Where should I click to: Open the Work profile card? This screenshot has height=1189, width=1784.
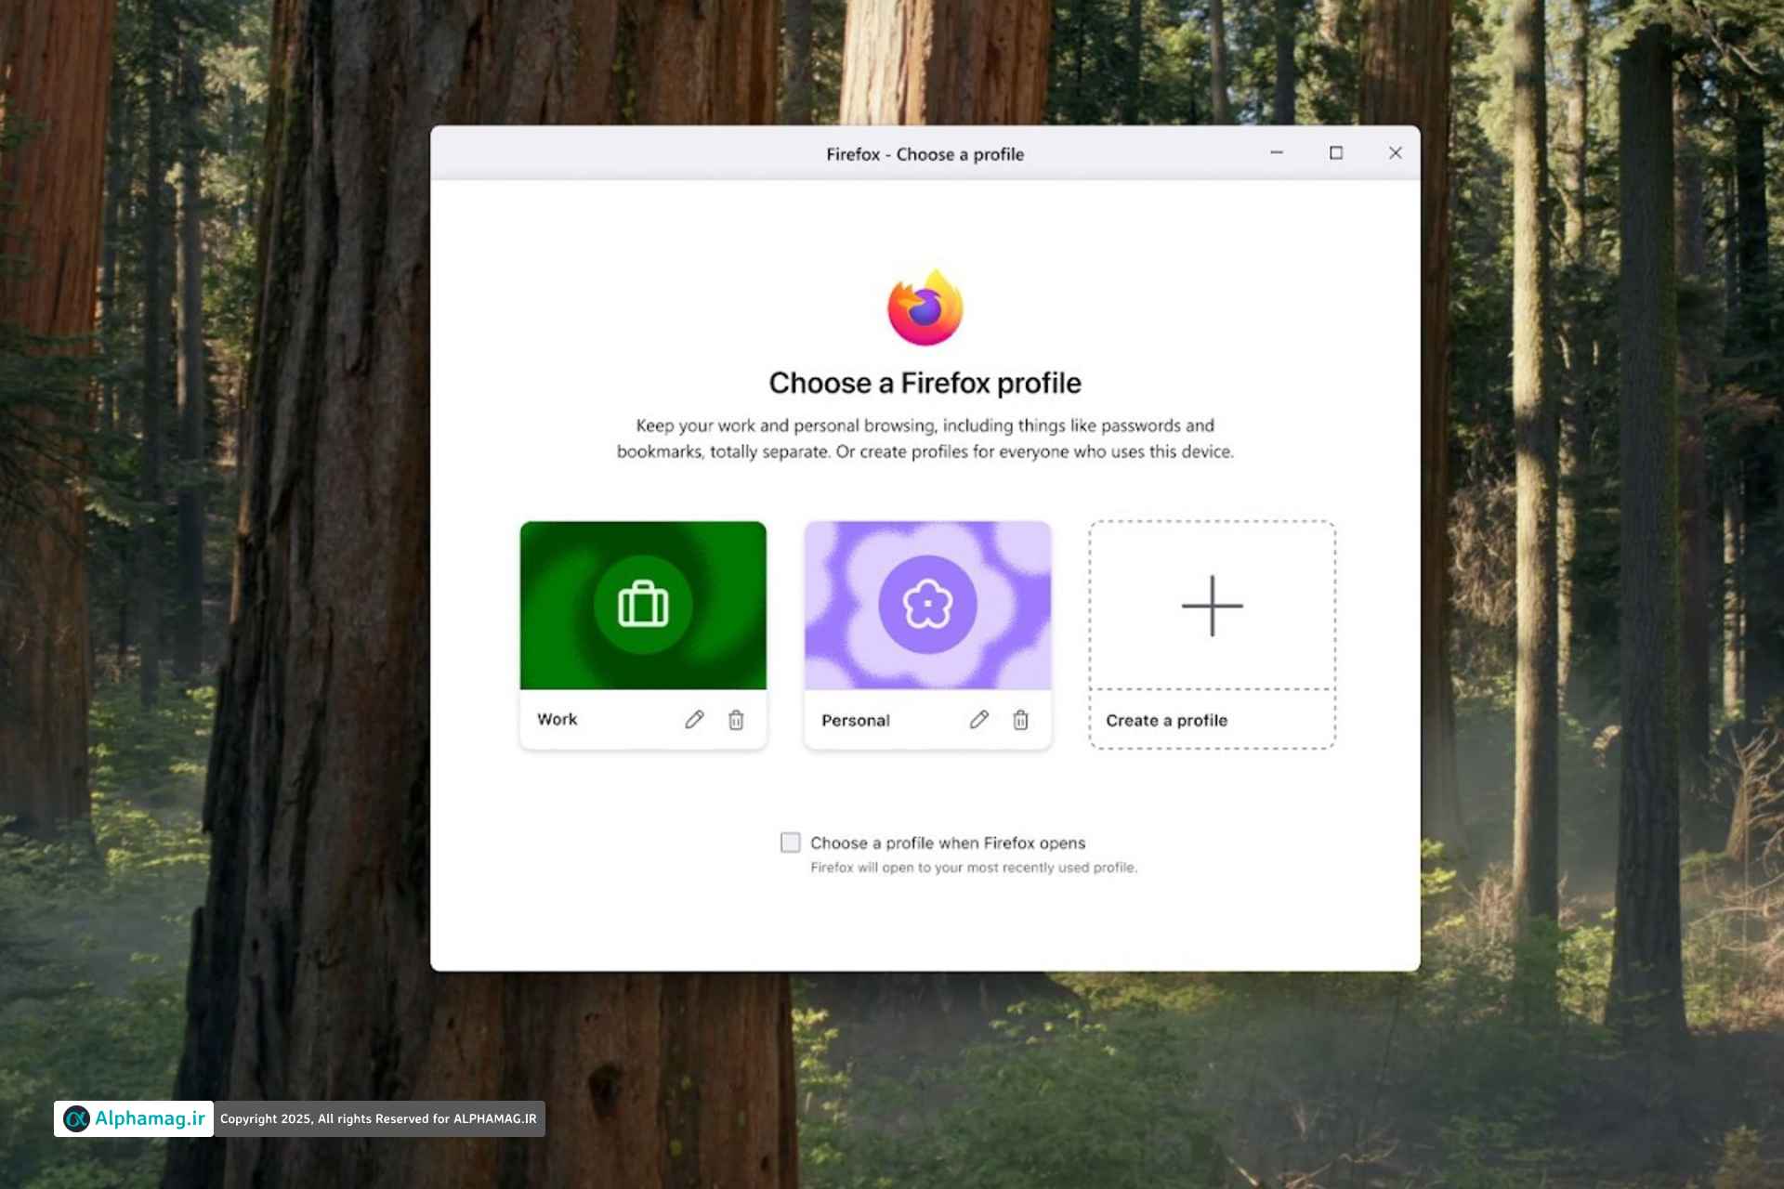[x=643, y=634]
